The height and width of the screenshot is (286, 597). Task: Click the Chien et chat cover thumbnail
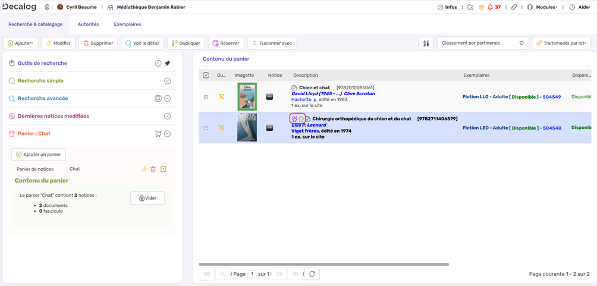pyautogui.click(x=247, y=96)
